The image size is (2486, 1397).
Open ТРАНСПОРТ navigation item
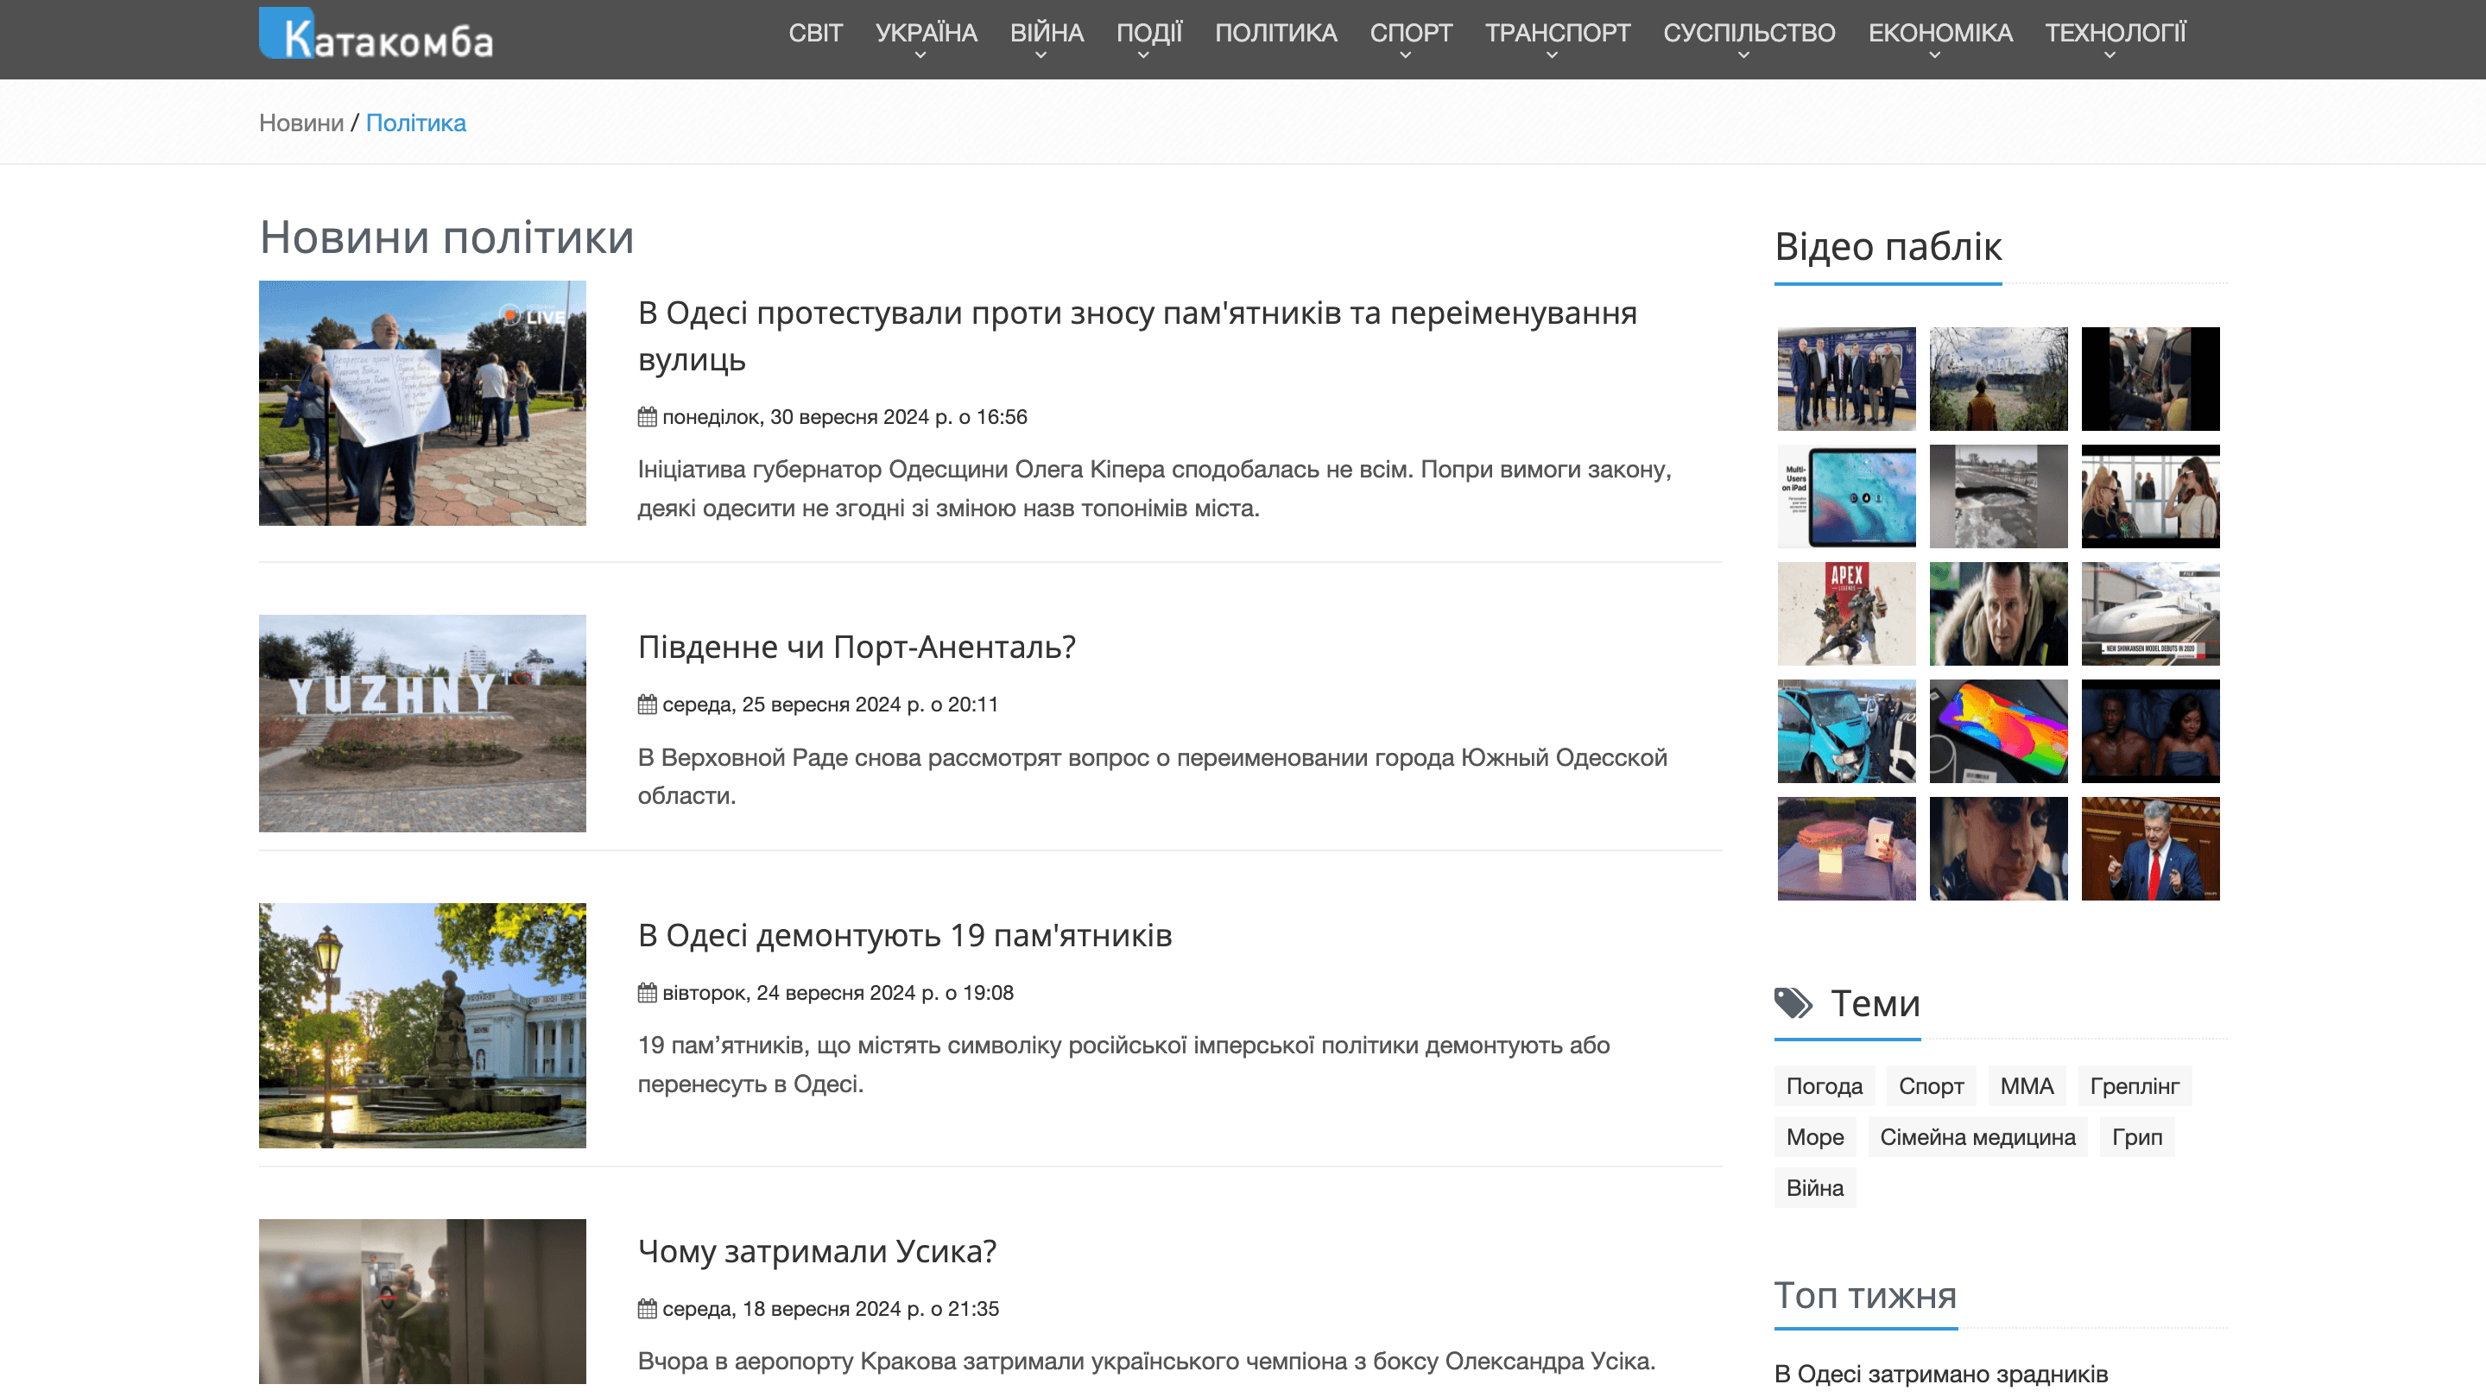click(x=1558, y=33)
